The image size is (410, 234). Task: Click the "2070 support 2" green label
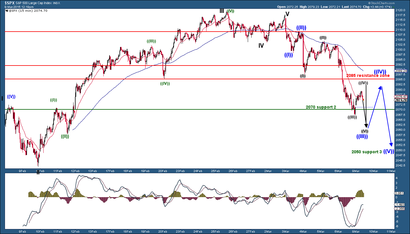[321, 107]
